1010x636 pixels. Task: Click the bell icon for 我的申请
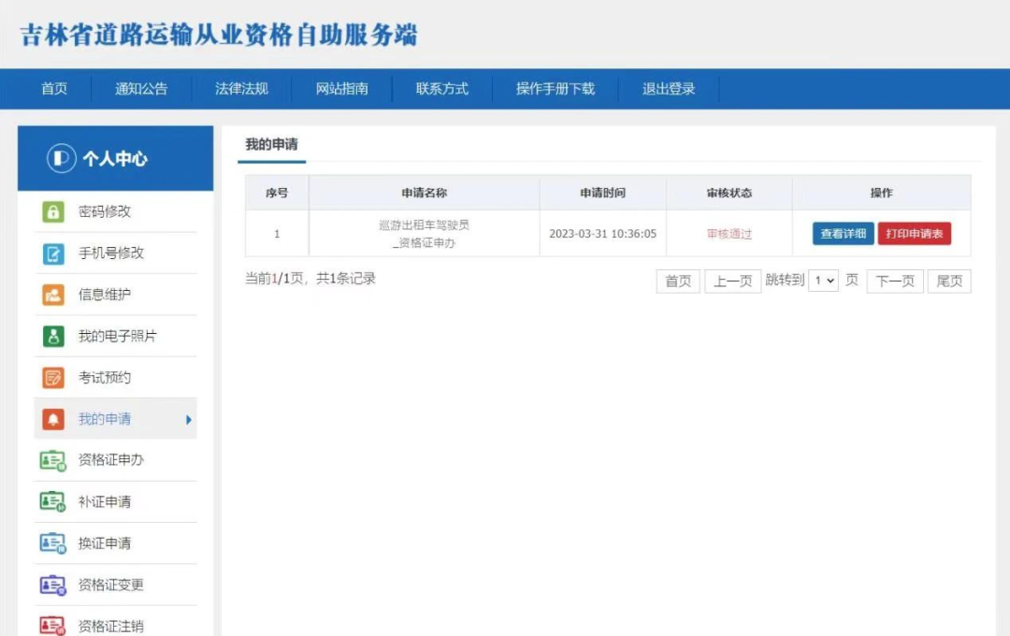click(x=53, y=419)
